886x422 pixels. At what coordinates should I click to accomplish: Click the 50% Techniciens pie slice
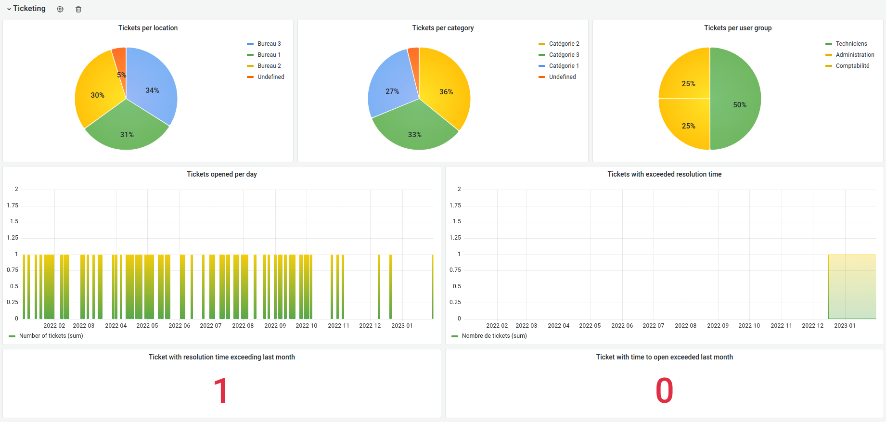click(736, 99)
